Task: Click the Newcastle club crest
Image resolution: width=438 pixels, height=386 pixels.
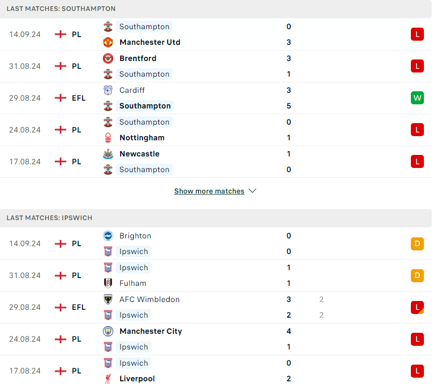Action: coord(108,154)
